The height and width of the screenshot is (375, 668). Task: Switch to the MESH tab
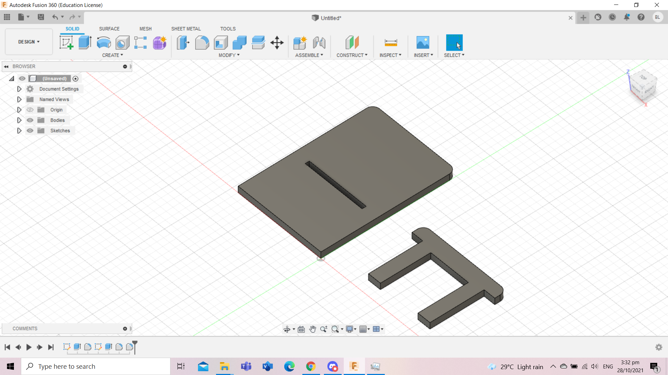tap(145, 29)
